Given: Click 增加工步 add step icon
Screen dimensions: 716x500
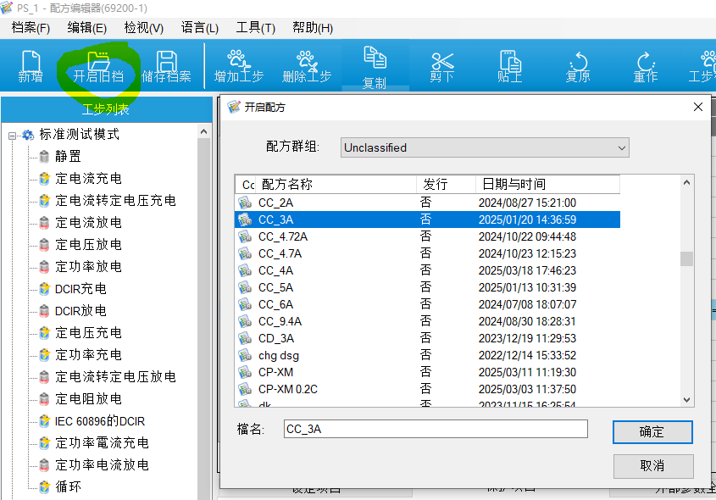Looking at the screenshot, I should [x=238, y=67].
